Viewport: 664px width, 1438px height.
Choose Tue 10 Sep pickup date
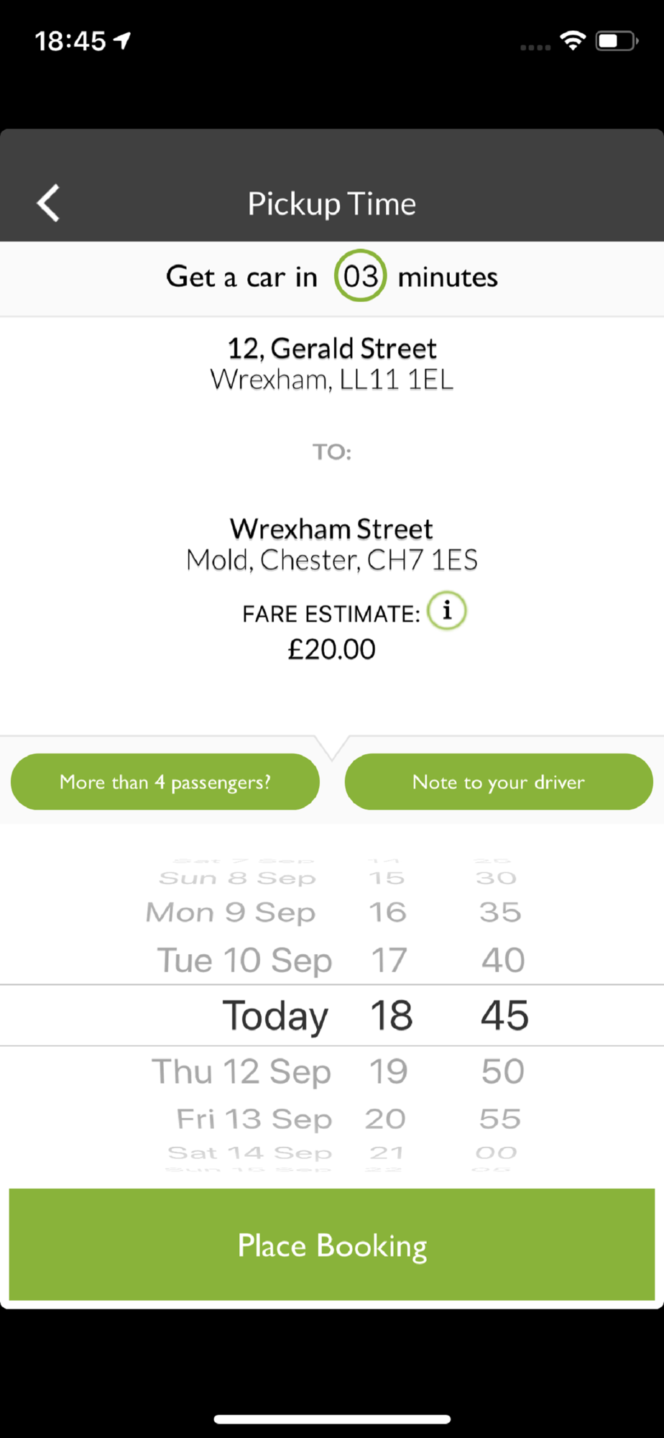(x=244, y=961)
